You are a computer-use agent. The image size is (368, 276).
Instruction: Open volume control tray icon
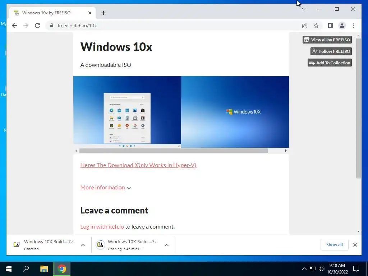tap(321, 269)
